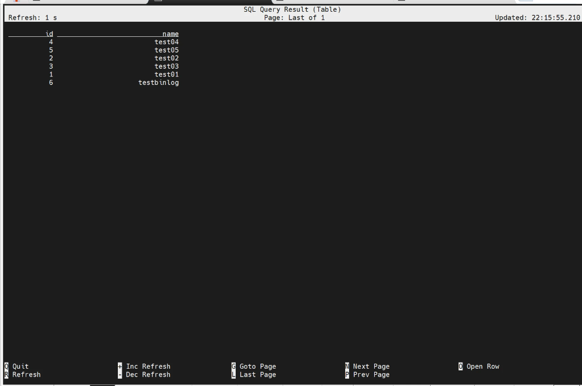
Task: Click the N key badge for Next Page
Action: tap(347, 366)
